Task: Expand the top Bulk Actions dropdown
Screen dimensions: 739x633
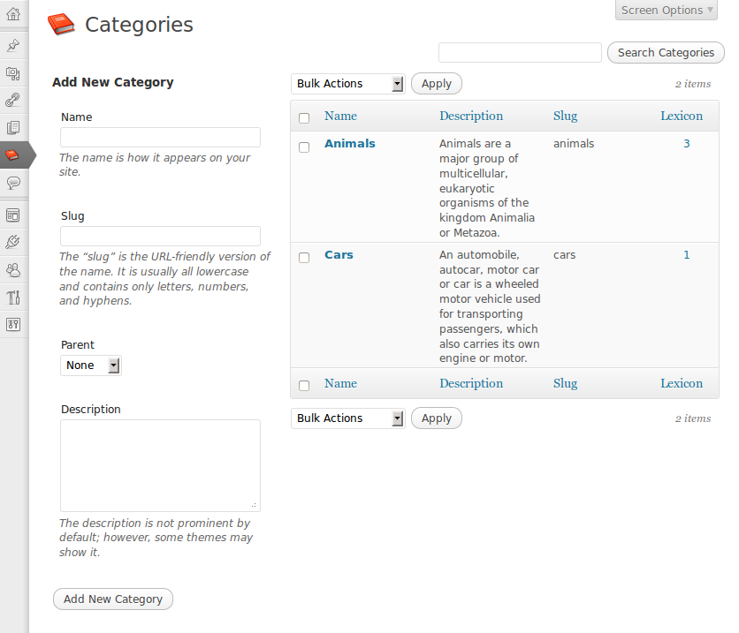Action: coord(347,84)
